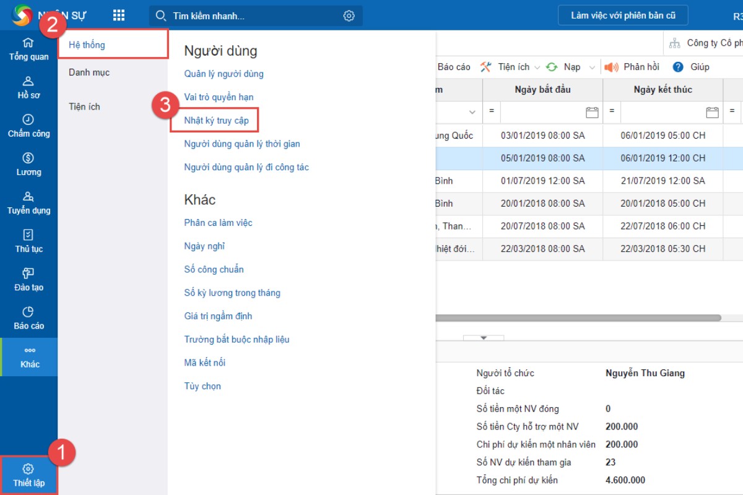743x495 pixels.
Task: Open Hồ sơ module in the sidebar
Action: coord(28,88)
